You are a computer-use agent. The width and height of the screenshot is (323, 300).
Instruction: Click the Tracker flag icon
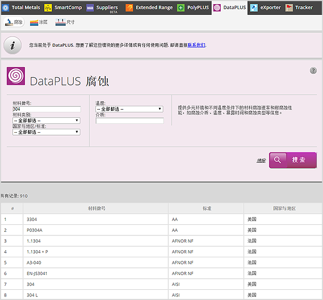point(289,8)
